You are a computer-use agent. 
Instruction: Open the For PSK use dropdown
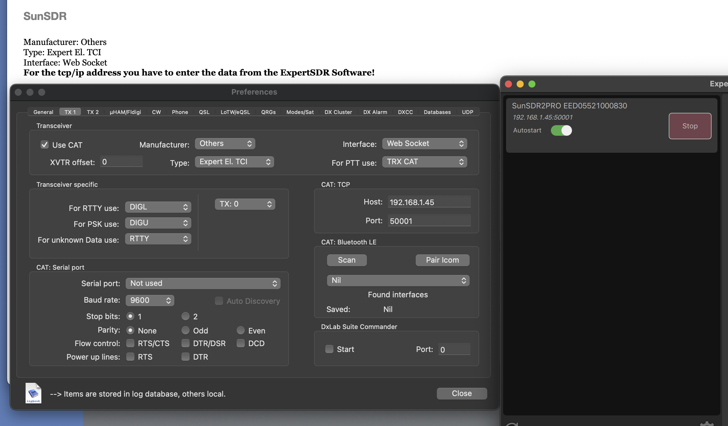click(x=158, y=223)
